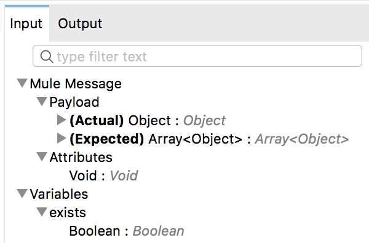Click the magnifier search icon
Image resolution: width=369 pixels, height=243 pixels.
[47, 56]
